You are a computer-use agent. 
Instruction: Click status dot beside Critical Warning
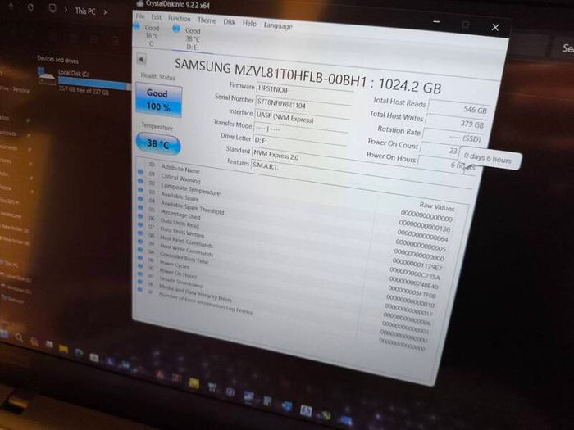coord(140,172)
